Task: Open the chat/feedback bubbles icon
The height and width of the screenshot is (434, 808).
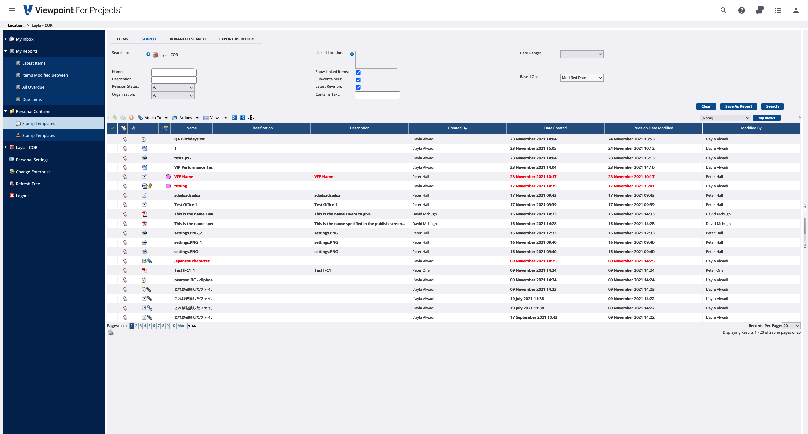Action: 759,10
